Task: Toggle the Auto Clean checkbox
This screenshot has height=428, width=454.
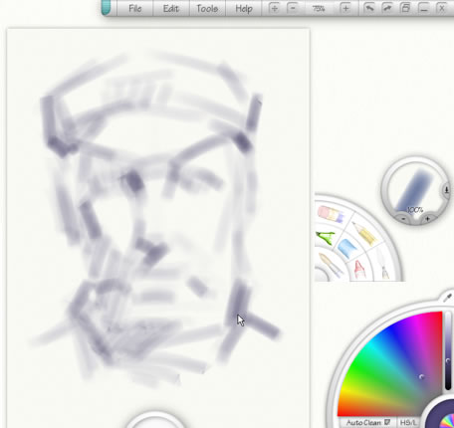Action: point(387,422)
